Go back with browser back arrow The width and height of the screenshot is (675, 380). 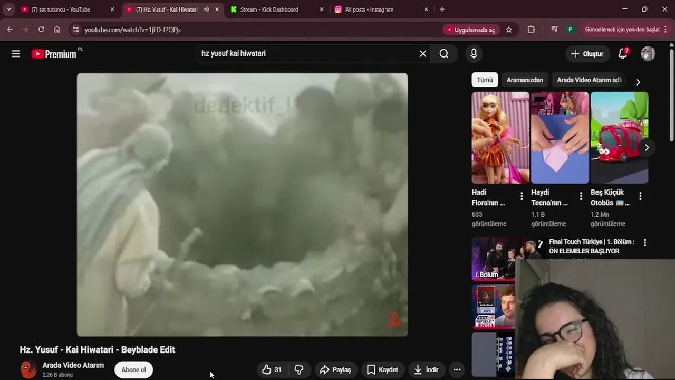(9, 30)
